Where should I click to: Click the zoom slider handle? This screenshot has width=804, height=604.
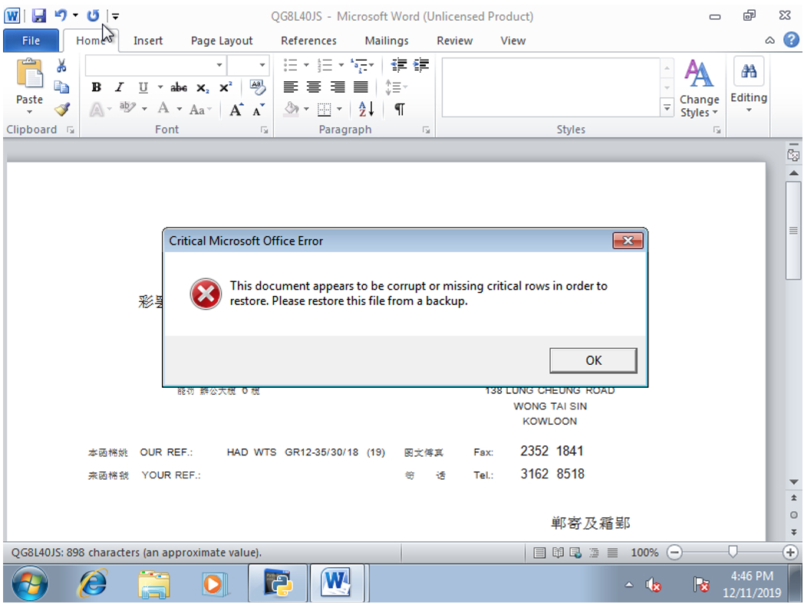pyautogui.click(x=733, y=552)
